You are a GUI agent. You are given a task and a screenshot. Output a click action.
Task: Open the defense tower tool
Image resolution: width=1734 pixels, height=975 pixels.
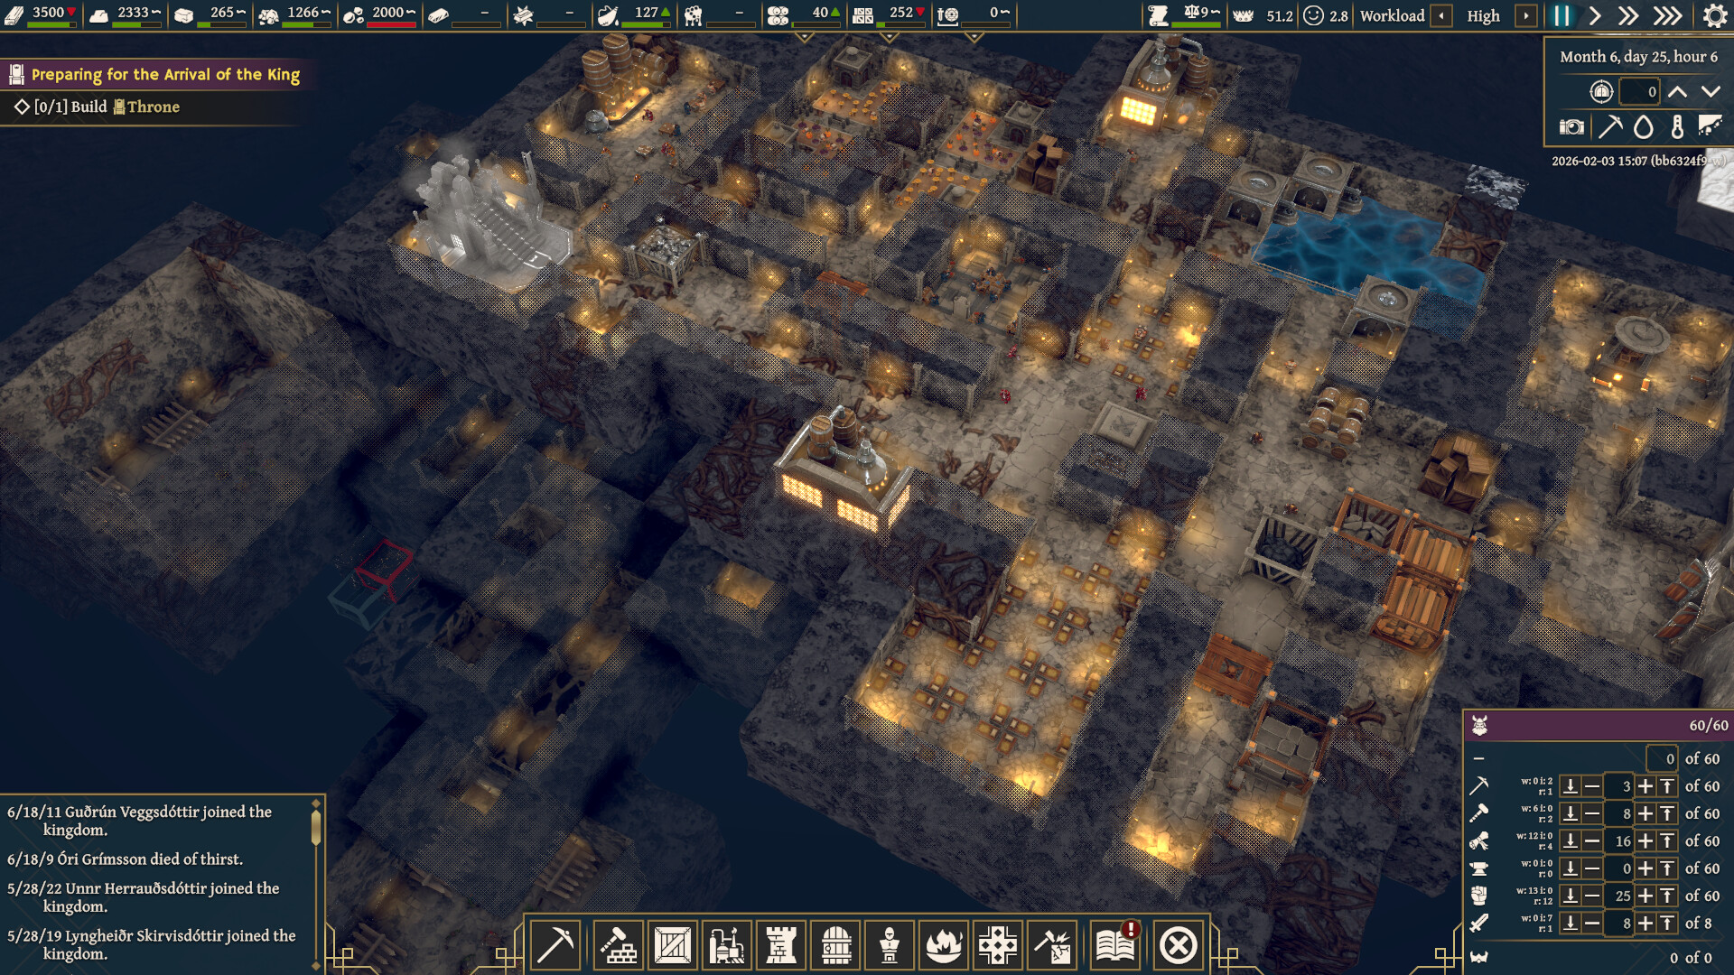[780, 943]
